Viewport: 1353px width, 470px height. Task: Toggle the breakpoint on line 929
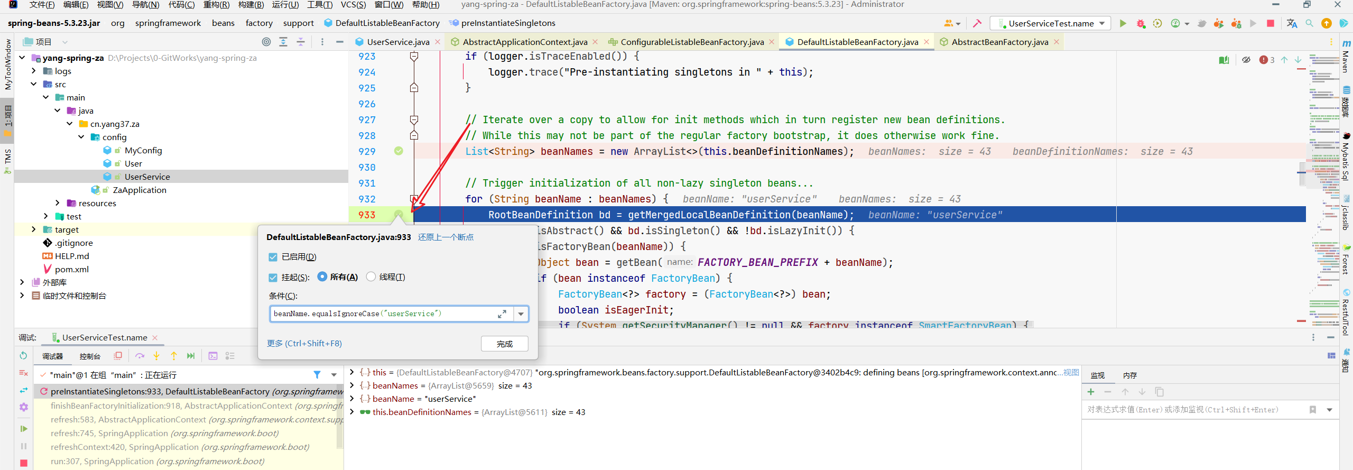click(x=399, y=151)
